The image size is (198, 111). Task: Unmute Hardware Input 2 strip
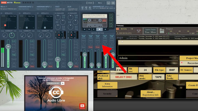click(32, 66)
